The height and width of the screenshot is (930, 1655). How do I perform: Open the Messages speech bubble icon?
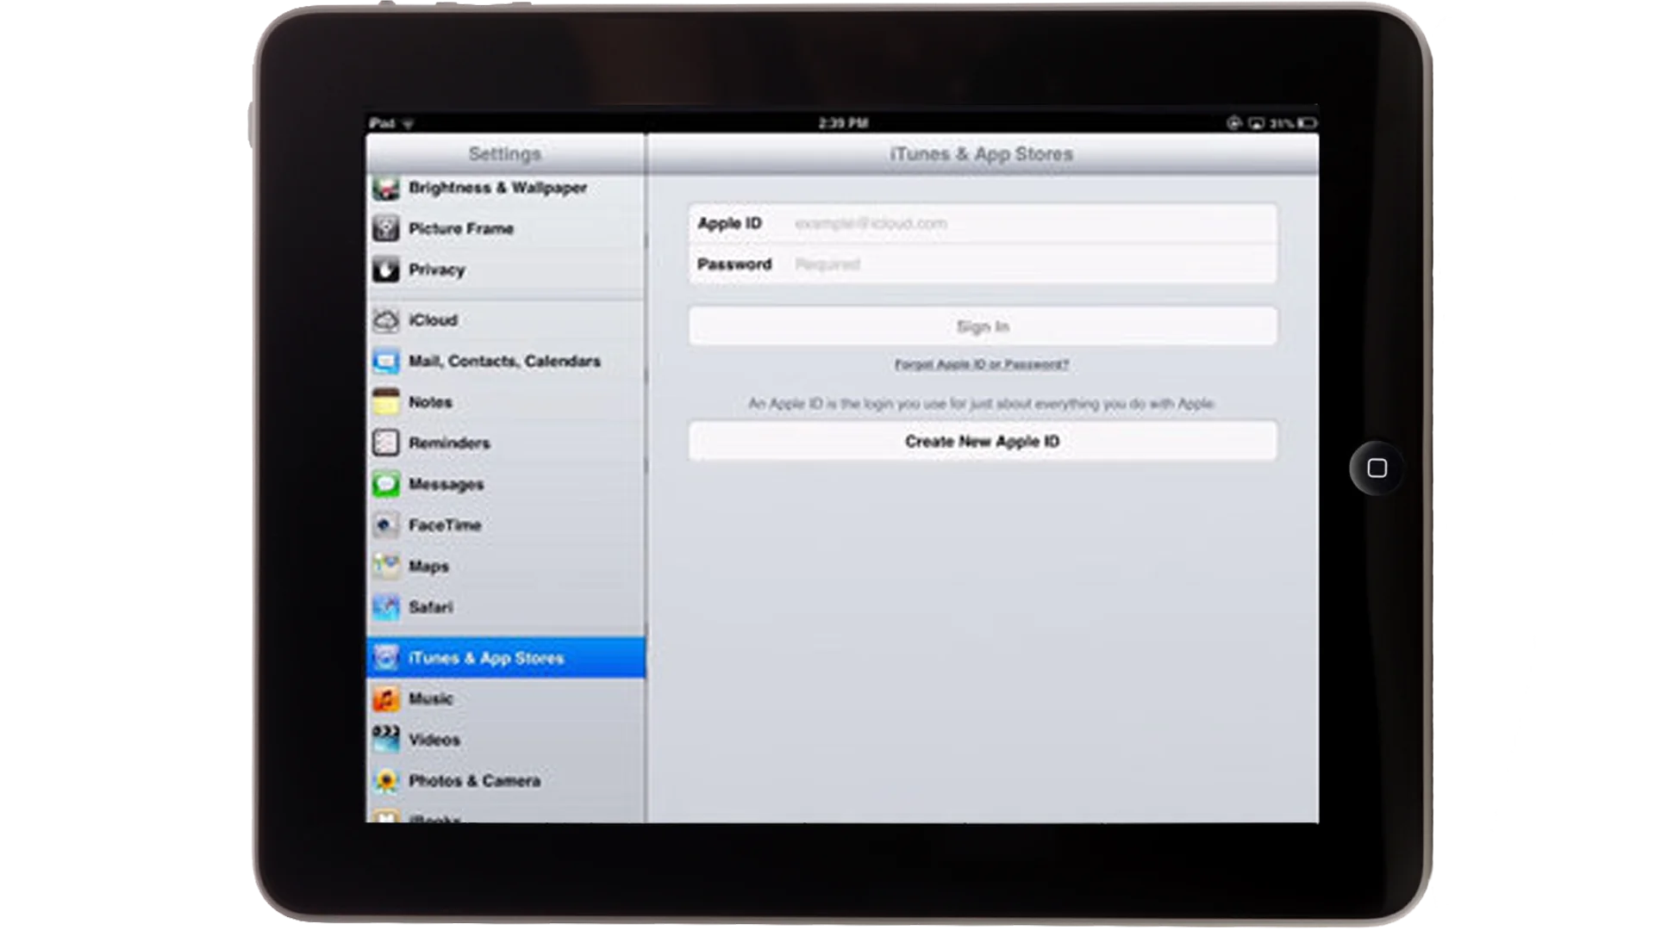pyautogui.click(x=386, y=484)
